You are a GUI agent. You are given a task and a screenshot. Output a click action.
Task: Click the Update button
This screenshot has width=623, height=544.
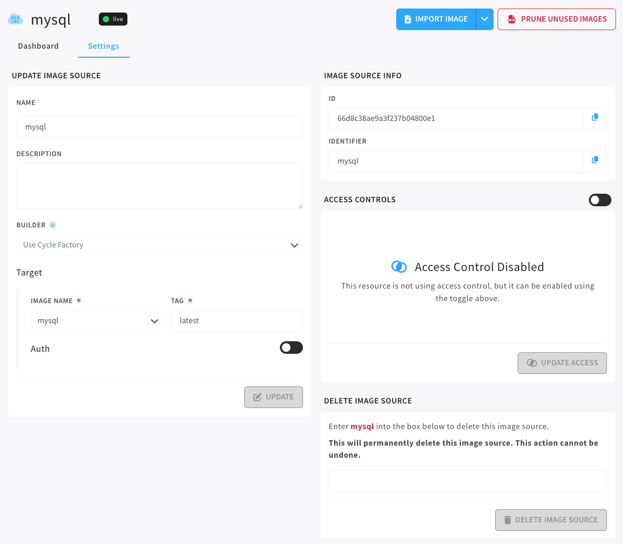(x=273, y=397)
